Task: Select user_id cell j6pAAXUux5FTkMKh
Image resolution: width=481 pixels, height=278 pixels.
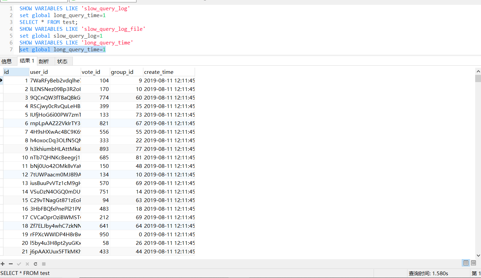Action: pos(55,252)
